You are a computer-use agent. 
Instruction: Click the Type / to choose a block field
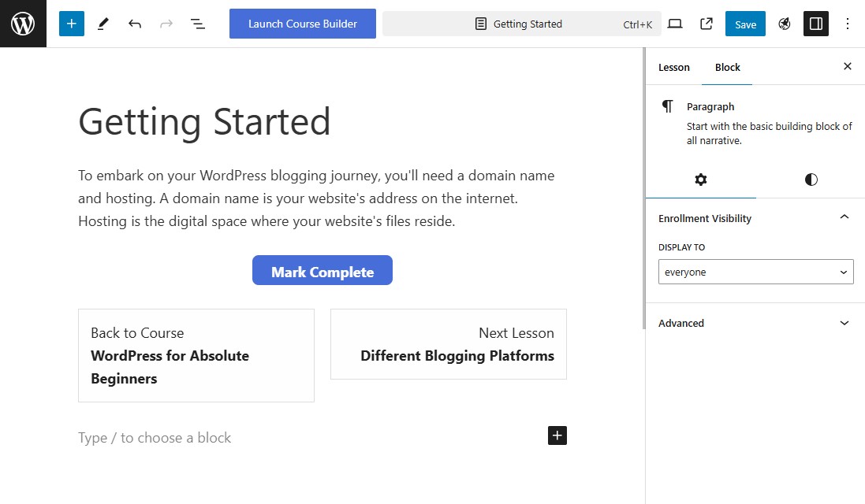point(309,438)
